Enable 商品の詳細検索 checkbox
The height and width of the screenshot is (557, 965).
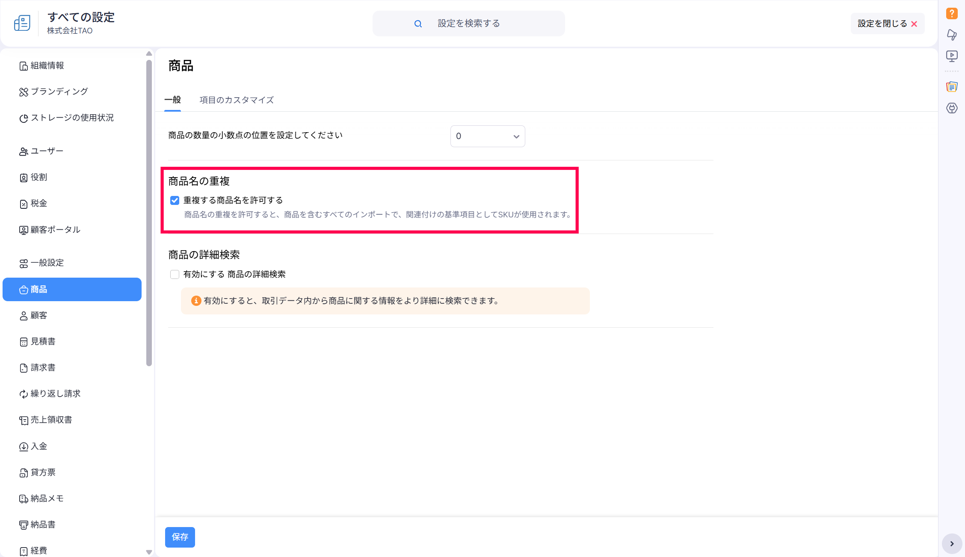175,274
